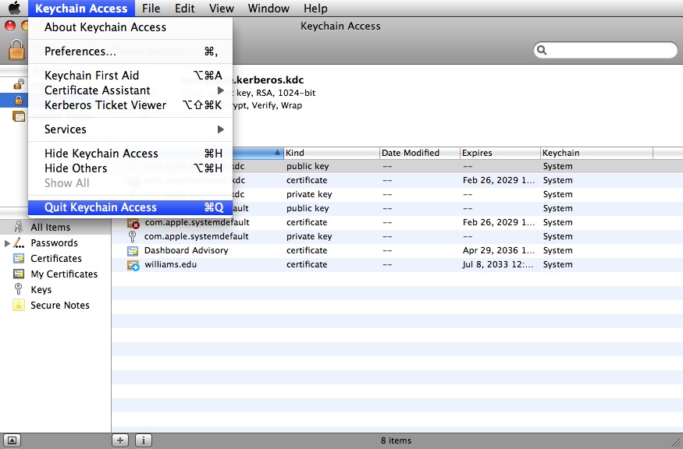Quit Keychain Access from the menu
Viewport: 683px width, 449px height.
(130, 207)
